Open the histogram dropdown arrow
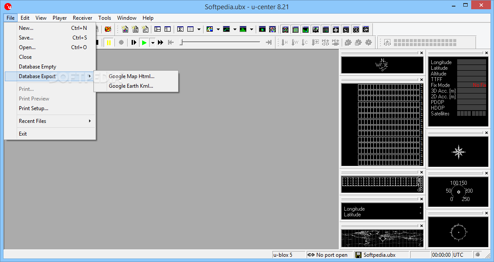494x262 pixels. (251, 29)
